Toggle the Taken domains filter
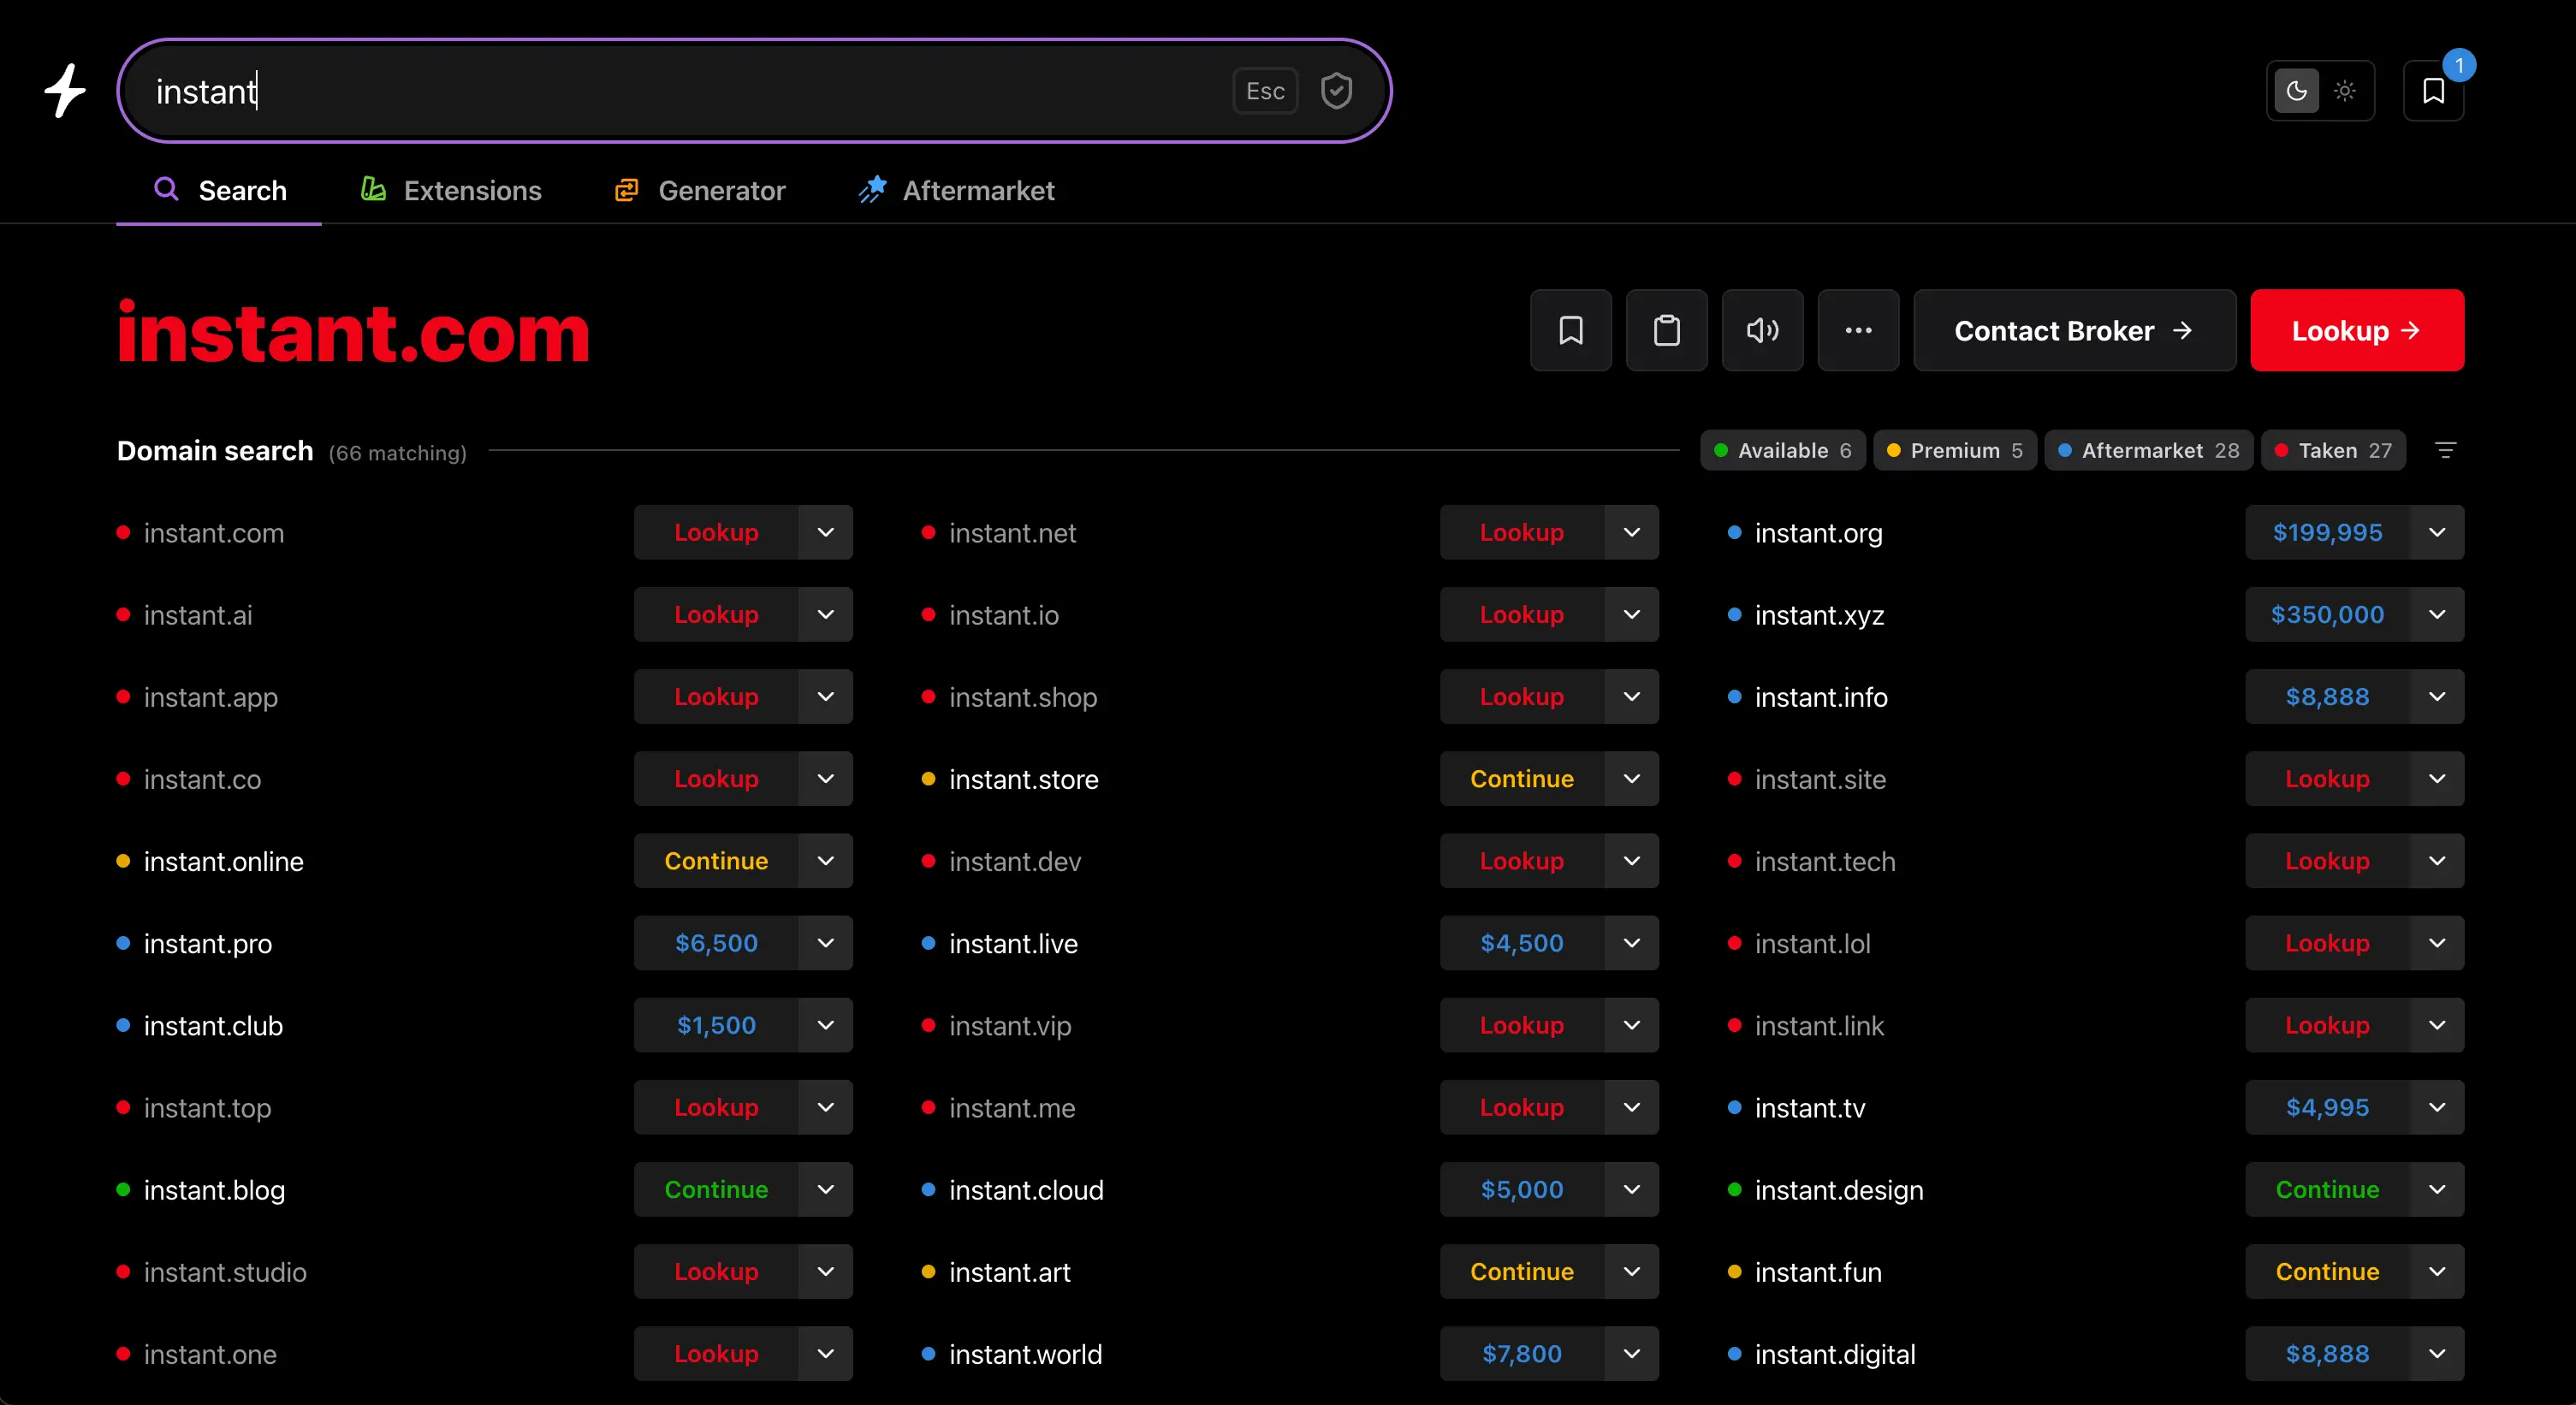This screenshot has width=2576, height=1405. coord(2334,450)
